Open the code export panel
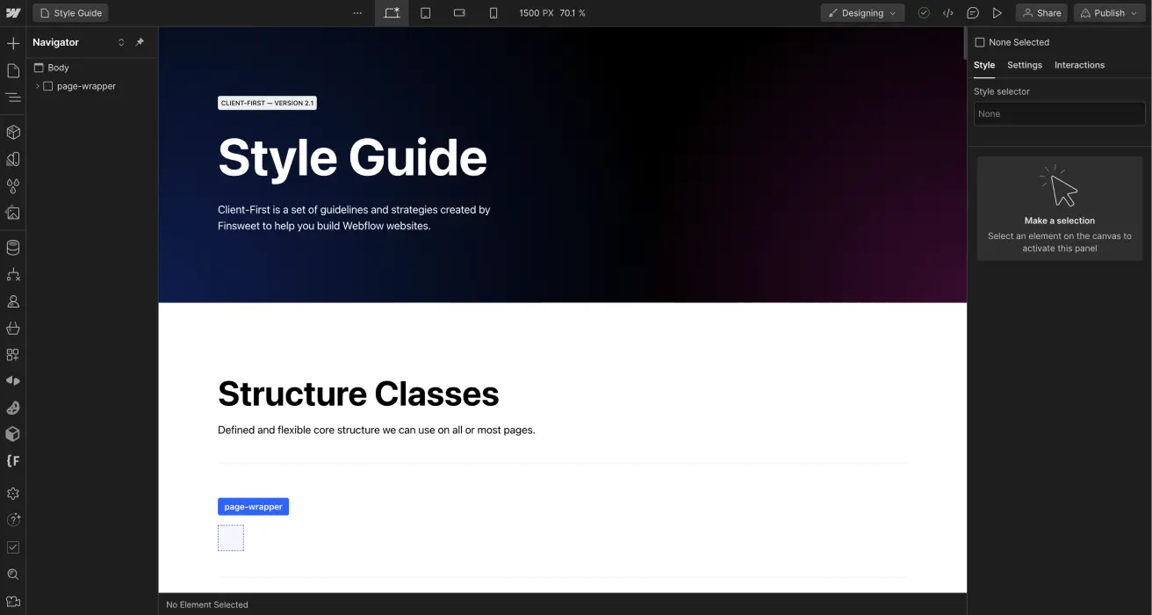 click(x=947, y=12)
